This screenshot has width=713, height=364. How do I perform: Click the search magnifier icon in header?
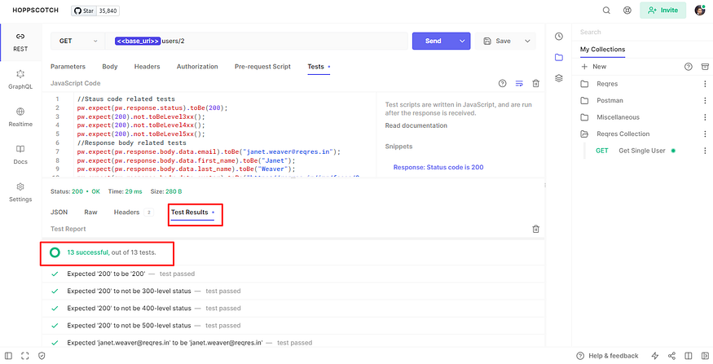[x=606, y=11]
